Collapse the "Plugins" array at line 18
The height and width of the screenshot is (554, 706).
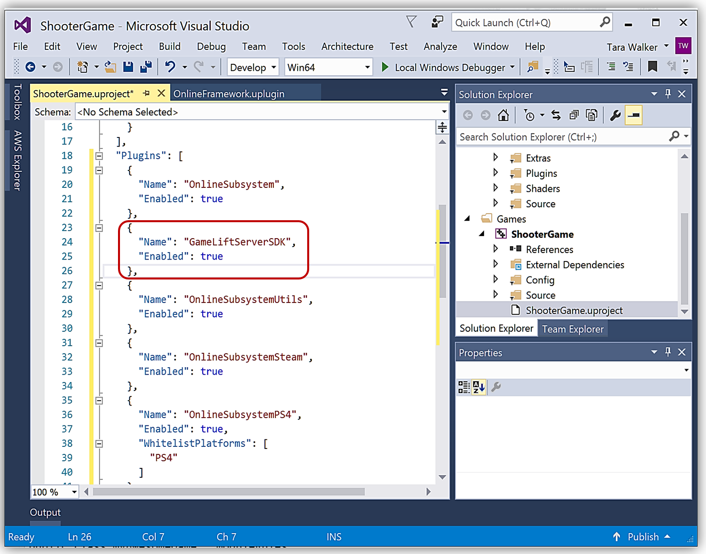[x=99, y=156]
